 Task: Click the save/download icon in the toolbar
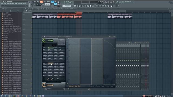(117, 2)
